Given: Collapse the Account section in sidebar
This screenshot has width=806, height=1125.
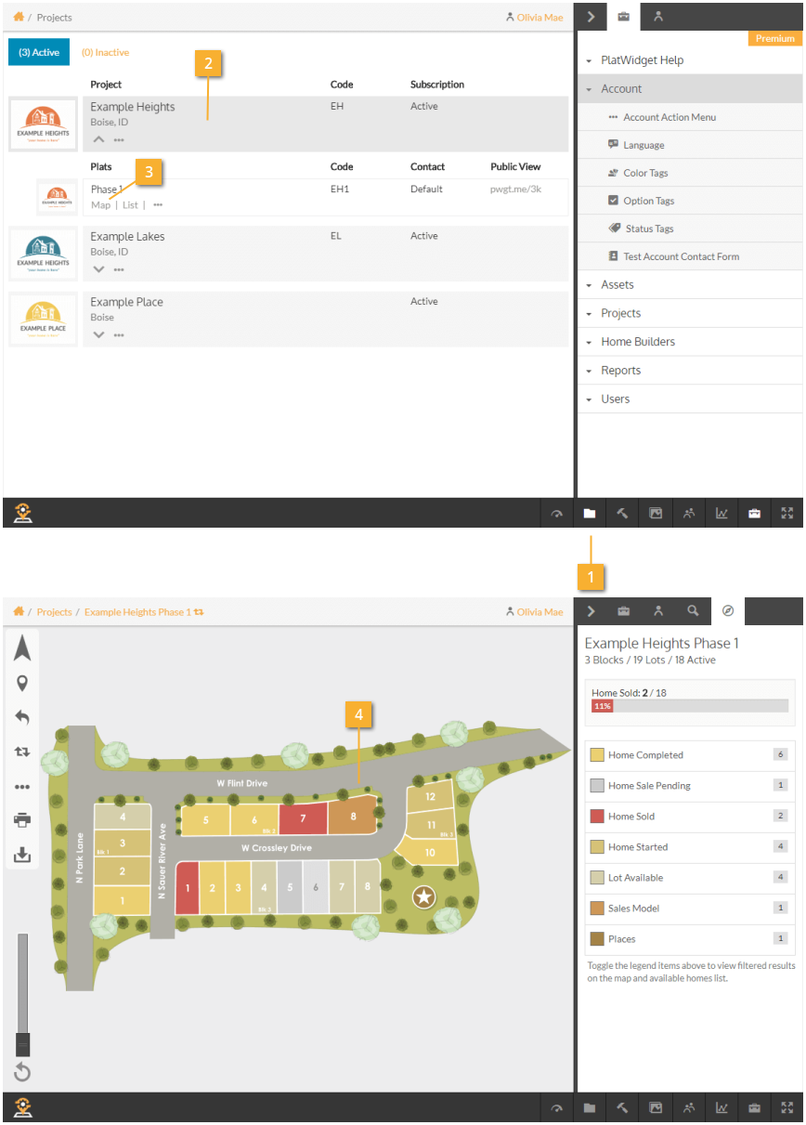Looking at the screenshot, I should click(621, 89).
